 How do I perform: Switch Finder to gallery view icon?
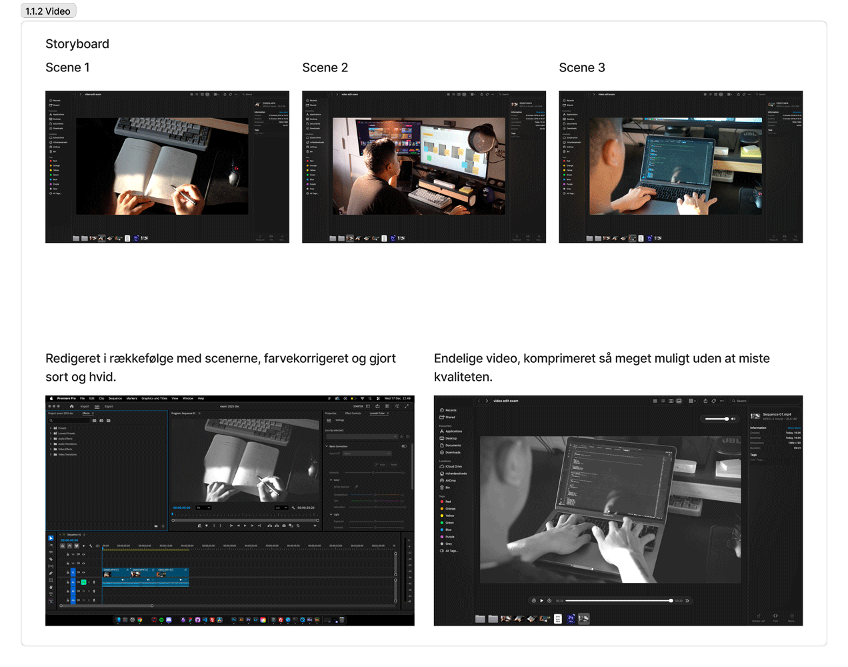(x=679, y=401)
